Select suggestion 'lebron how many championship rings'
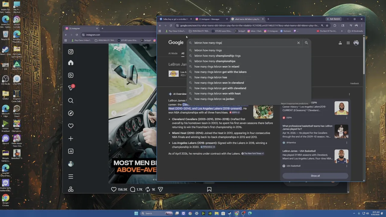Image resolution: width=386 pixels, height=217 pixels. (x=249, y=56)
